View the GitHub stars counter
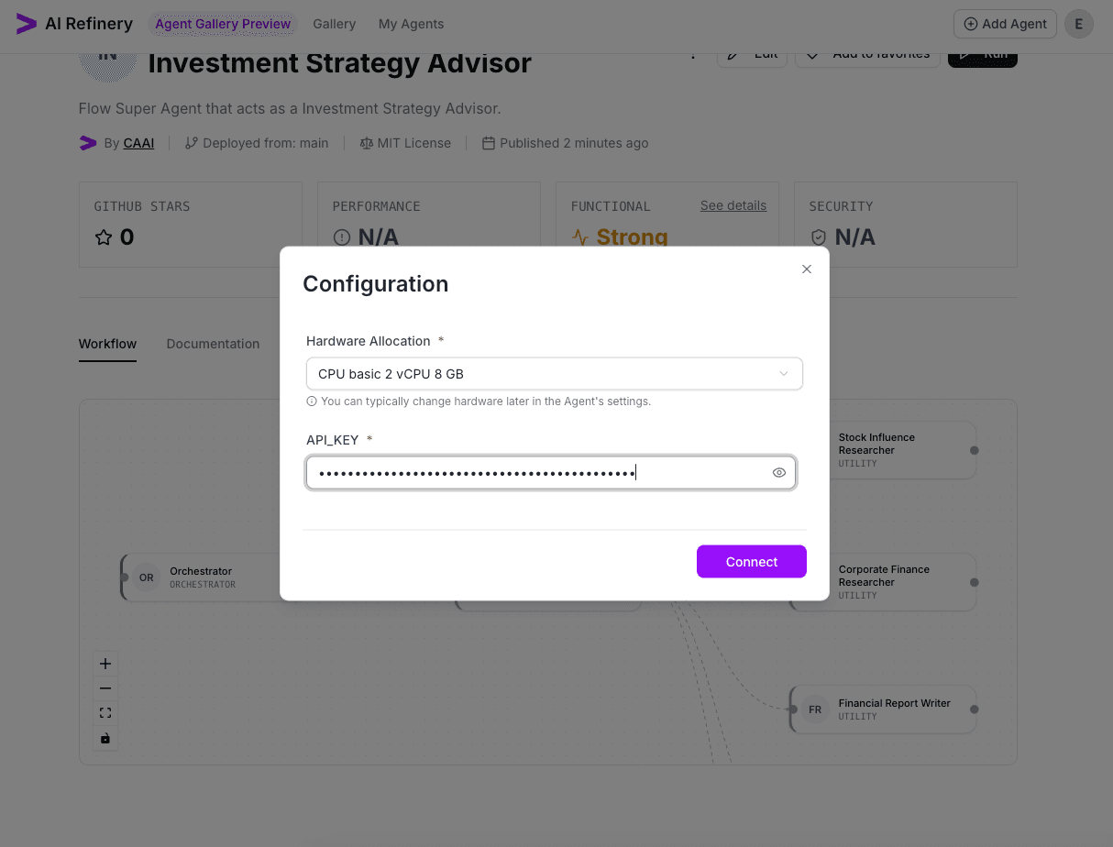 click(x=116, y=236)
